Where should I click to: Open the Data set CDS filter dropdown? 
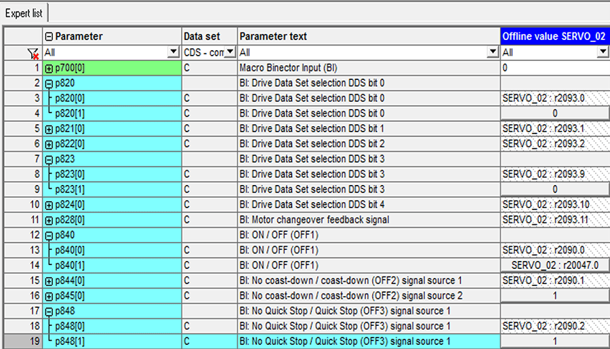pyautogui.click(x=230, y=52)
